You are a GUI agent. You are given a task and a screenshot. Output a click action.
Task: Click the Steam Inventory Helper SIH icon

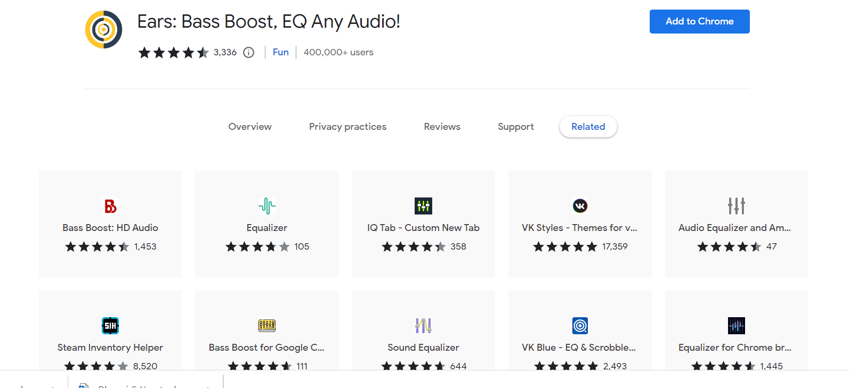(110, 326)
